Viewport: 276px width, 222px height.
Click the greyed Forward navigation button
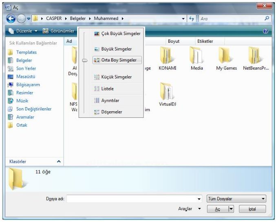[21, 18]
